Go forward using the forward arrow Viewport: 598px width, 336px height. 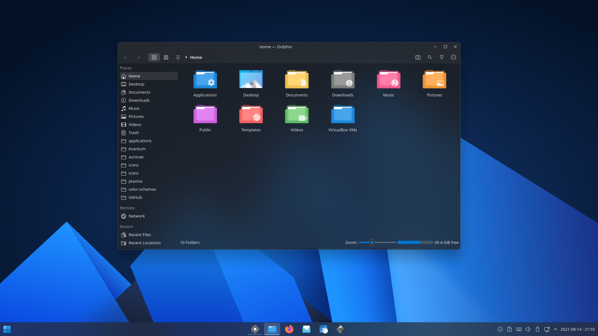click(x=139, y=57)
